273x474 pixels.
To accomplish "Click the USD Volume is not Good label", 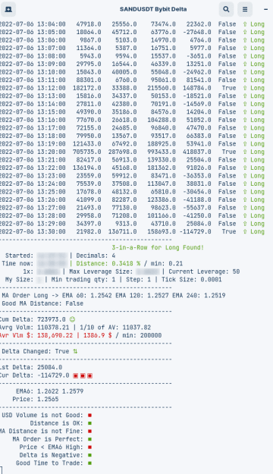I will 42,416.
